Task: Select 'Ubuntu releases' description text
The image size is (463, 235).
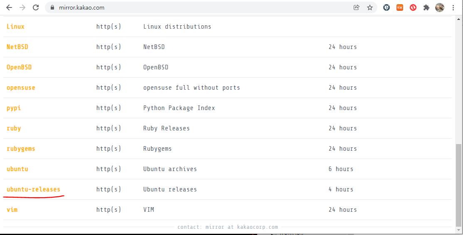Action: (x=170, y=189)
